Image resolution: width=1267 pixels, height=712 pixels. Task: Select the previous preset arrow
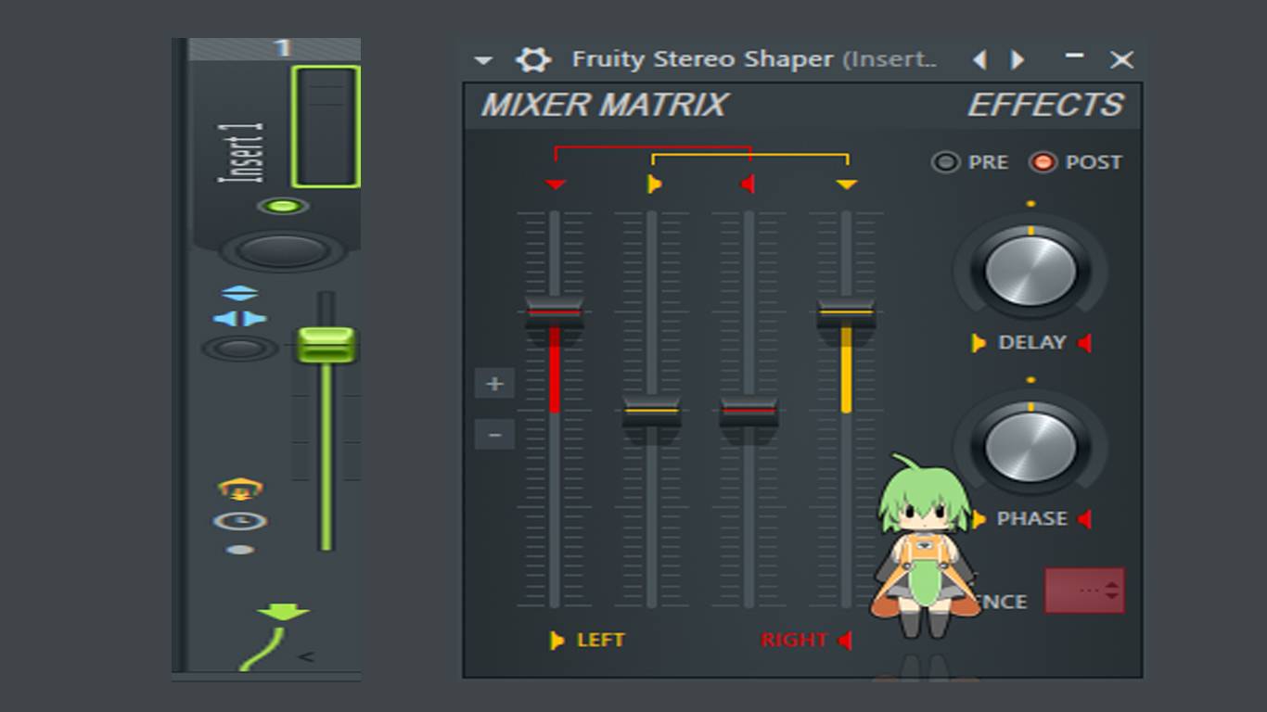(979, 60)
